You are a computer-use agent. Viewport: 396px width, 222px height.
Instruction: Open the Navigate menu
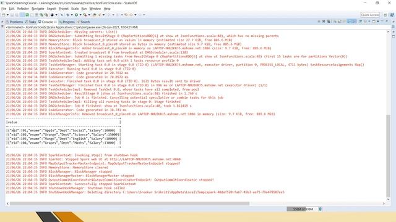click(38, 9)
